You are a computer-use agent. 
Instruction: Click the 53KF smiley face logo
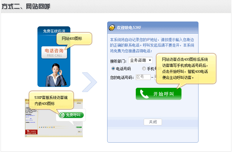point(112,28)
